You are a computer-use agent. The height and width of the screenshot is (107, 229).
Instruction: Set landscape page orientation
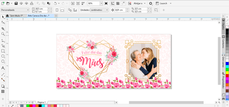pos(62,10)
